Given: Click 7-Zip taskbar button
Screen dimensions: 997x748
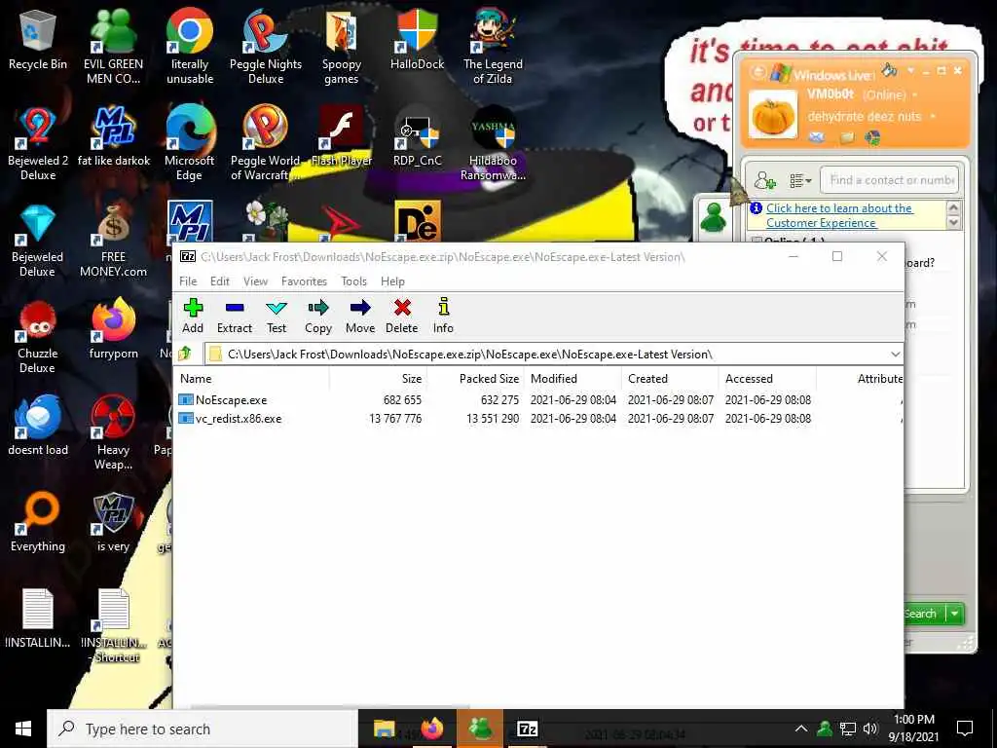Looking at the screenshot, I should 527,729.
